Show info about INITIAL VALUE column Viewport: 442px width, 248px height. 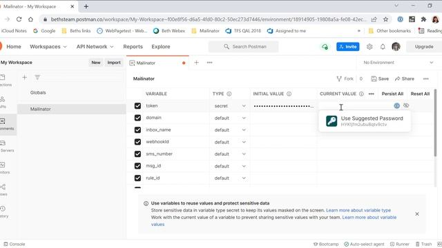coord(289,94)
